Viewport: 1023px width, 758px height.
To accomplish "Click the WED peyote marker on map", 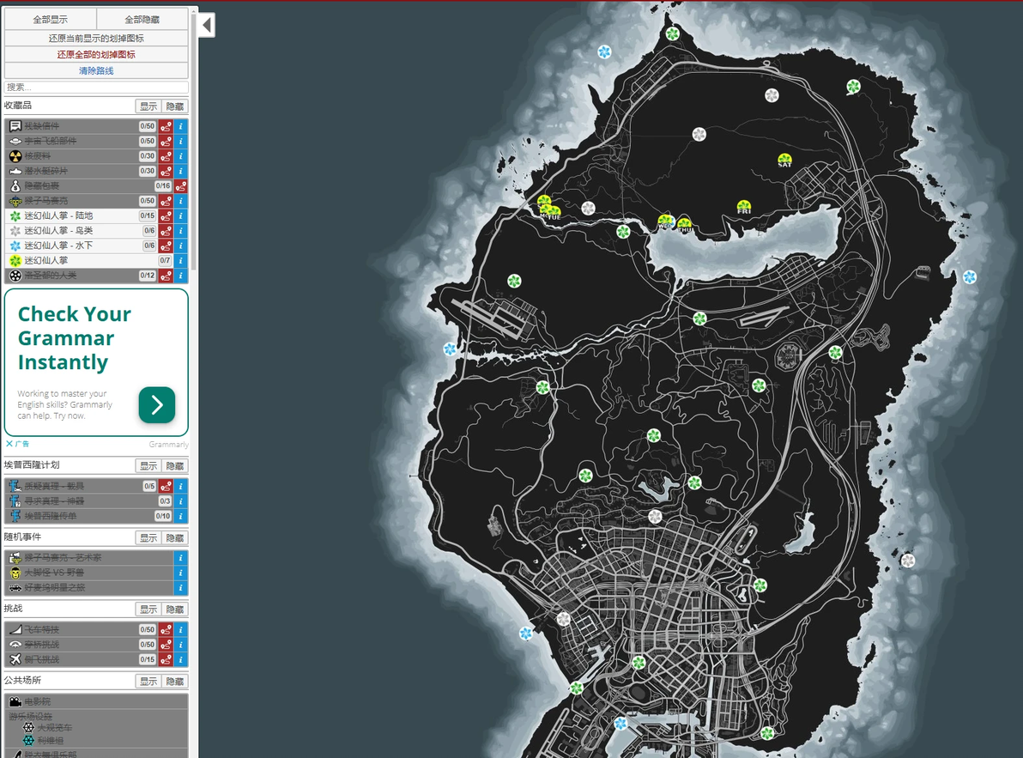I will tap(665, 221).
